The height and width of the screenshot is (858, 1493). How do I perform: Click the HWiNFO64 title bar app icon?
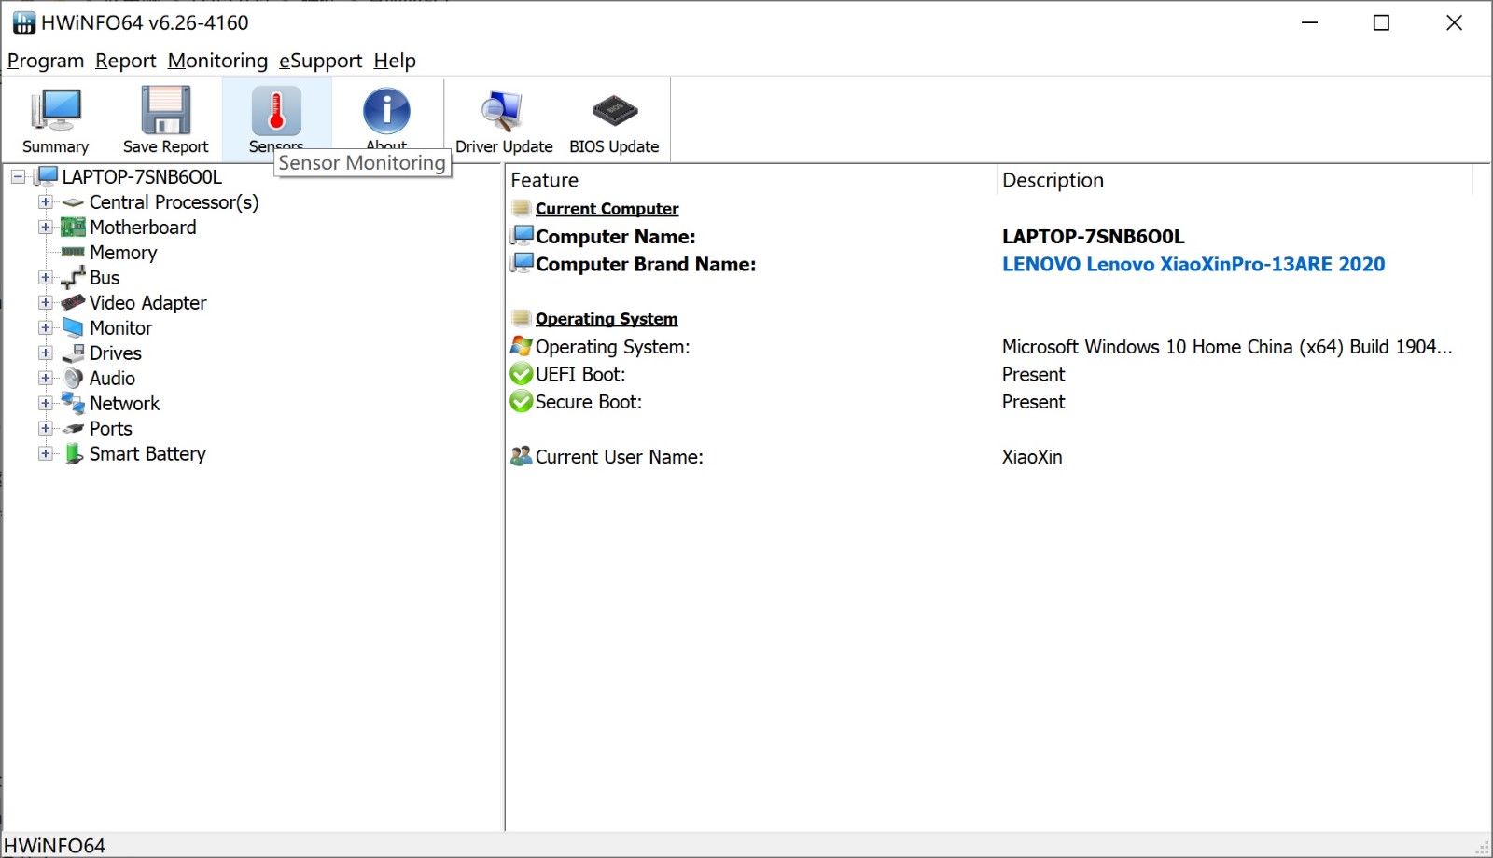(23, 22)
